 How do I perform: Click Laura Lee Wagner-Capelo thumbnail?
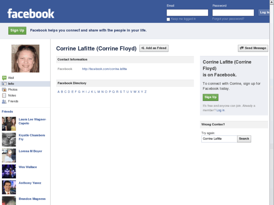point(9,124)
